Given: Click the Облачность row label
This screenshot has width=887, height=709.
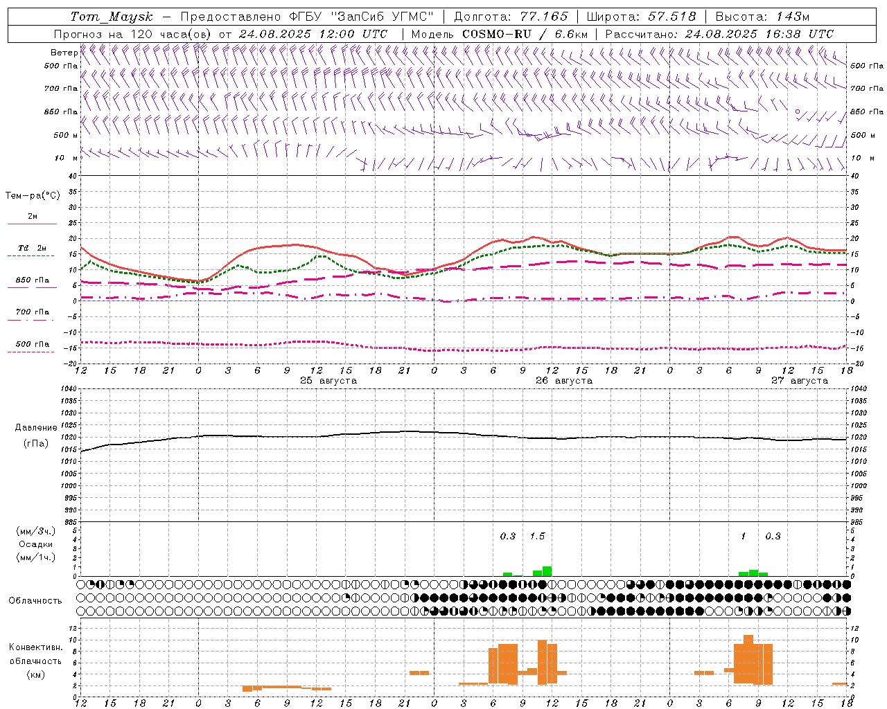Looking at the screenshot, I should pyautogui.click(x=35, y=601).
